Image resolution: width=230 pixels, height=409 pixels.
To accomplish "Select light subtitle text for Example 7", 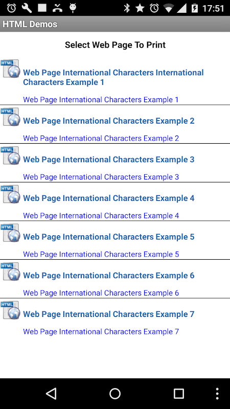I will coord(101,331).
